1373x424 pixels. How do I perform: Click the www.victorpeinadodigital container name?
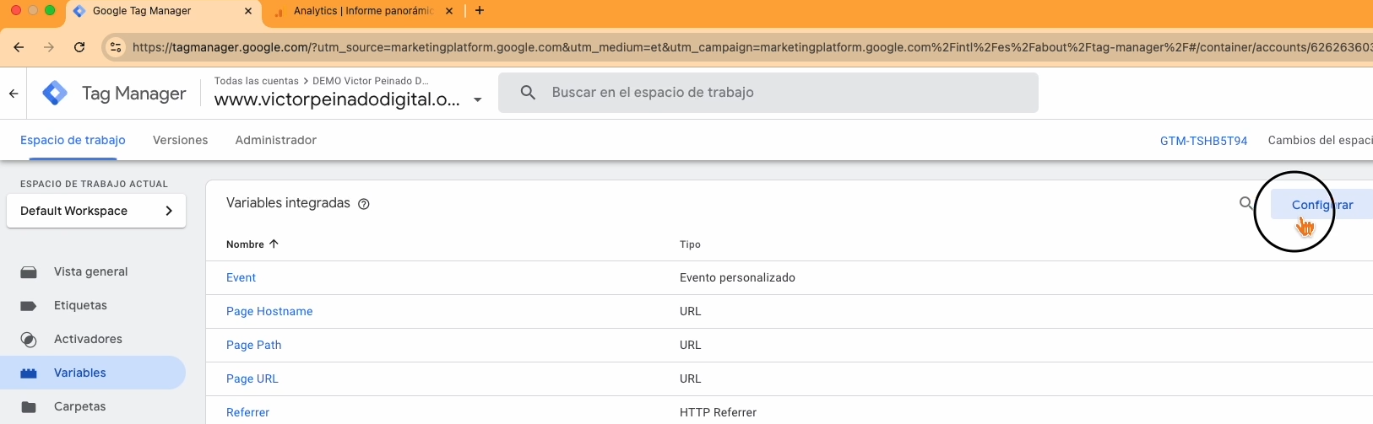[x=337, y=99]
